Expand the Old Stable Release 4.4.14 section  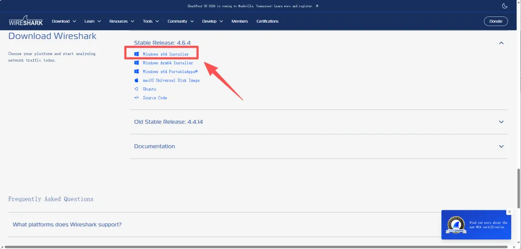click(501, 122)
